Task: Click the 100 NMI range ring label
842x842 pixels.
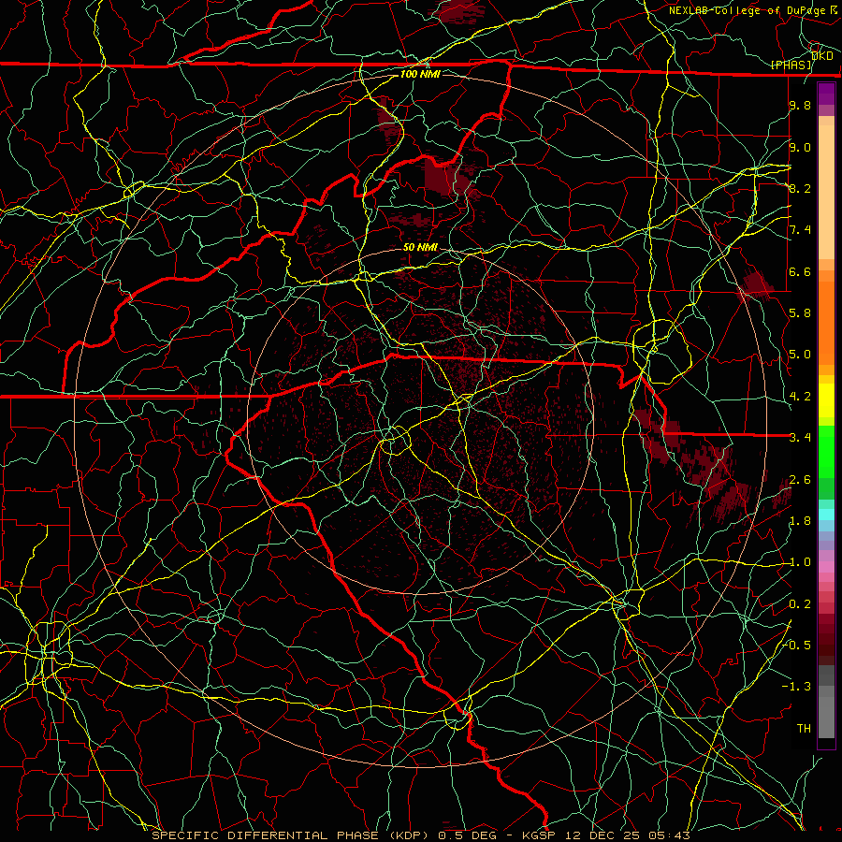Action: [420, 74]
